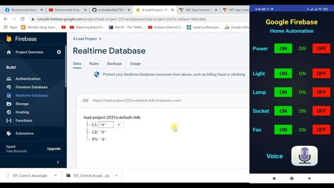The image size is (334, 188).
Task: Turn Power ON in phone app
Action: tap(283, 49)
